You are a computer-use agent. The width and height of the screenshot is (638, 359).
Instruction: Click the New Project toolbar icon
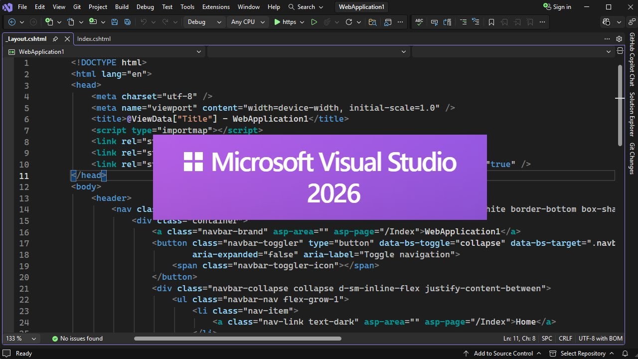click(x=49, y=22)
